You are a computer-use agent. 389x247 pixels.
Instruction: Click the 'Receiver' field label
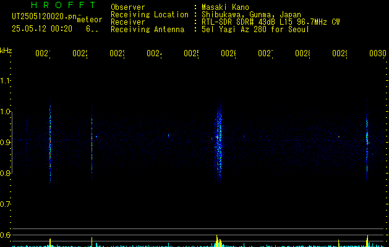pyautogui.click(x=128, y=22)
